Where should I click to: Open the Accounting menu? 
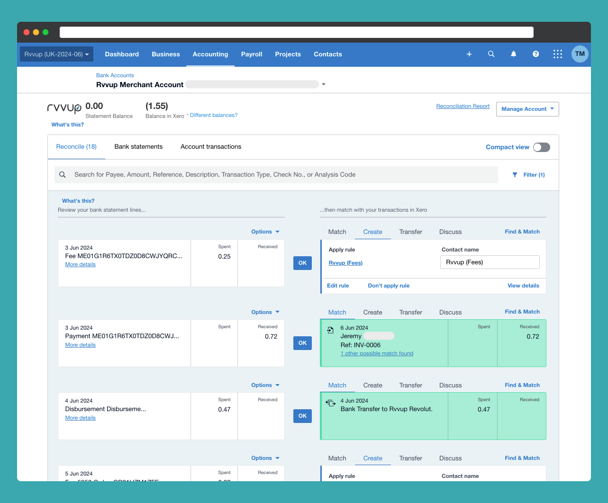(x=210, y=54)
